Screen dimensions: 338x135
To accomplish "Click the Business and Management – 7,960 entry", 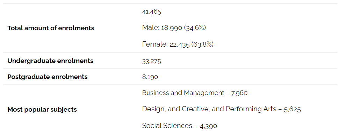I will pyautogui.click(x=195, y=93).
